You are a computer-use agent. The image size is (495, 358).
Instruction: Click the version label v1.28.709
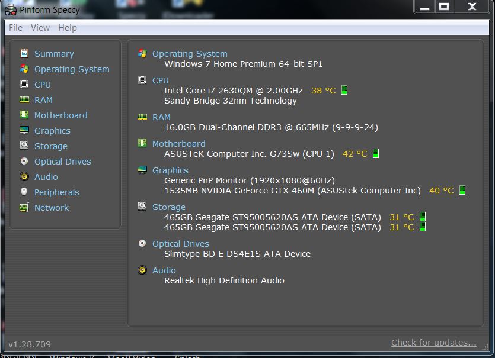(x=30, y=344)
